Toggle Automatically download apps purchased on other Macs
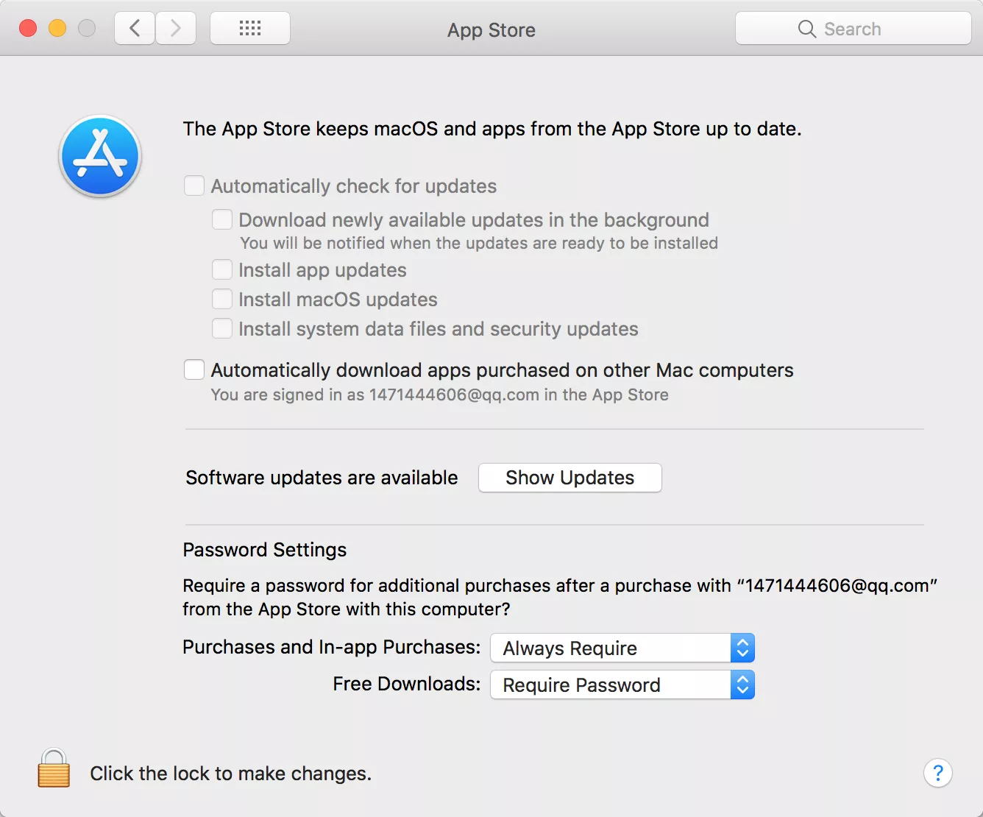983x817 pixels. tap(194, 369)
